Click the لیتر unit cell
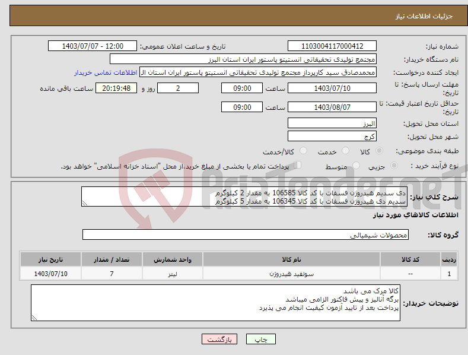This screenshot has width=468, height=355. pyautogui.click(x=173, y=274)
